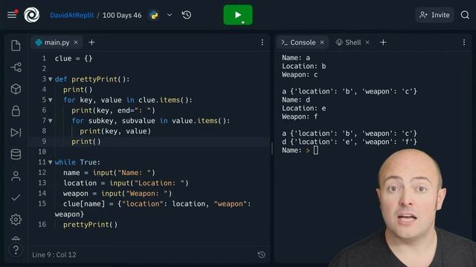The image size is (476, 267).
Task: Click the Replit logo
Action: (32, 15)
